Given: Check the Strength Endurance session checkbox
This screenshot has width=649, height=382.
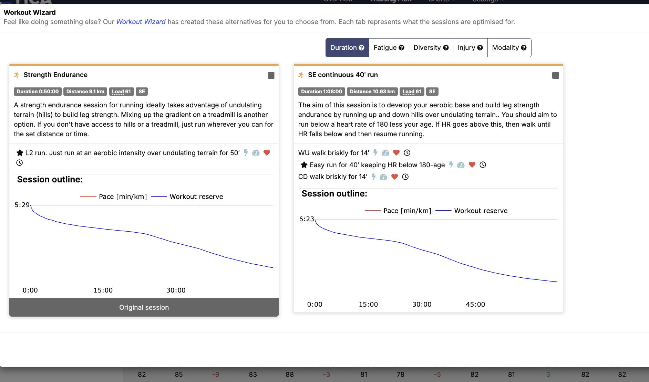Looking at the screenshot, I should pos(271,75).
